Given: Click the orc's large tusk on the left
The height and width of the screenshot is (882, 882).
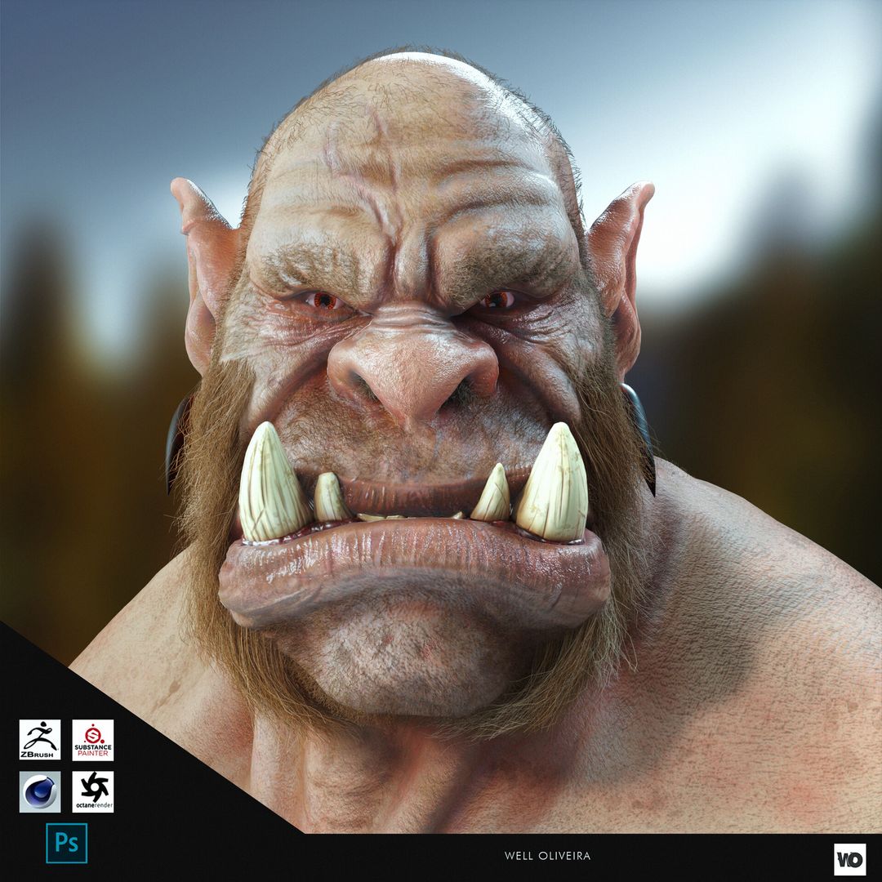Looking at the screenshot, I should pyautogui.click(x=271, y=484).
